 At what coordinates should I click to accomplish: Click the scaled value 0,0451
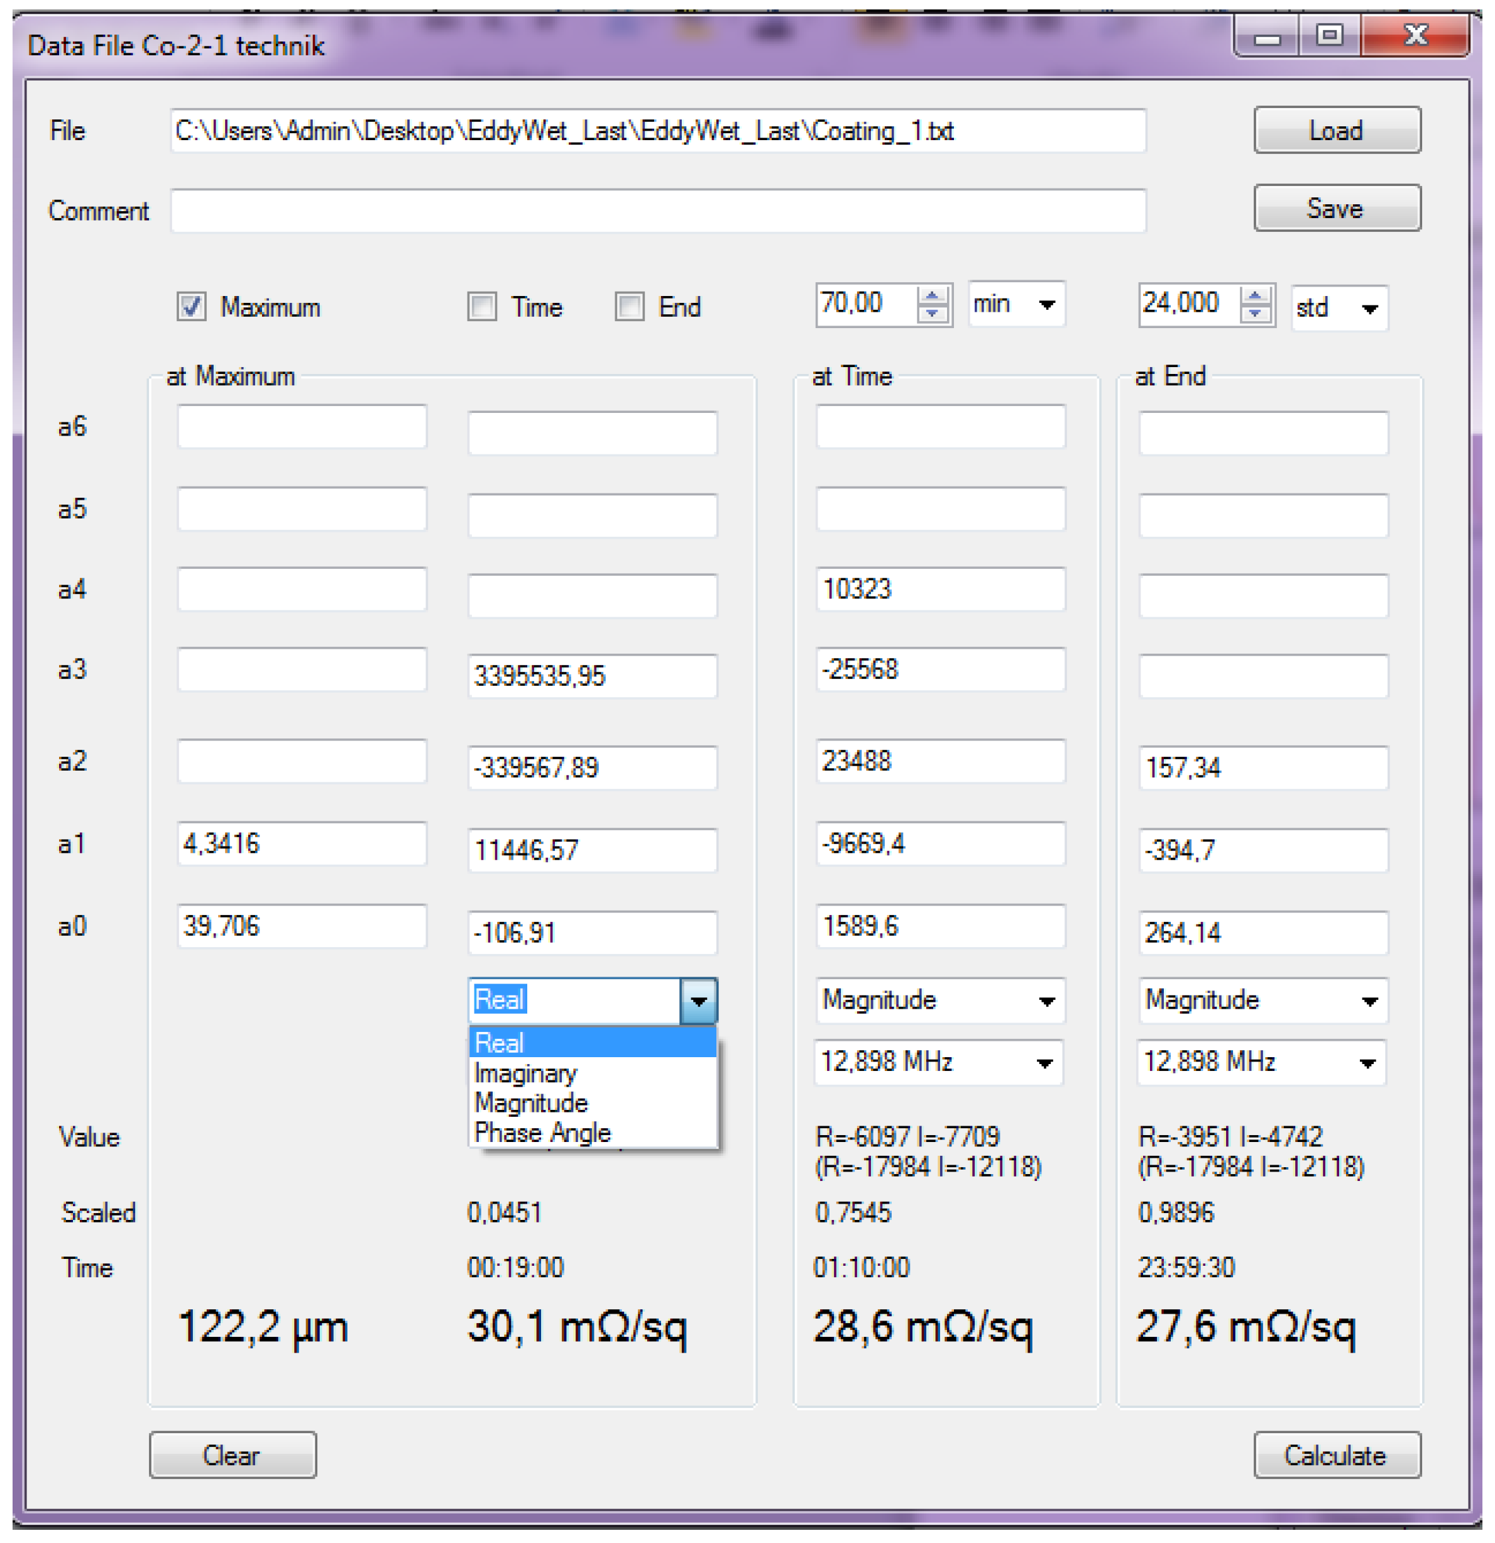coord(505,1212)
